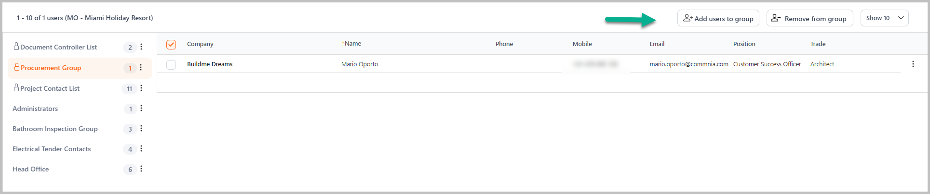Open three-dot menu for Head Office group
Image resolution: width=930 pixels, height=194 pixels.
point(141,169)
